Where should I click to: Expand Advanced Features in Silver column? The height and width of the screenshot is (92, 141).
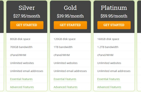pyautogui.click(x=22, y=87)
